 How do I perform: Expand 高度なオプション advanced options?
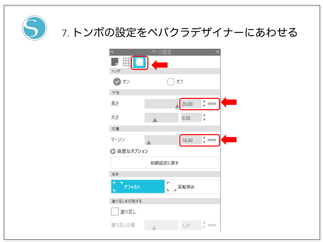point(113,152)
